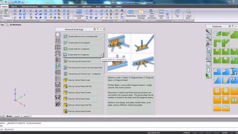This screenshot has width=238, height=134.
Task: Switch to the Layout2 tab
Action: 26,116
